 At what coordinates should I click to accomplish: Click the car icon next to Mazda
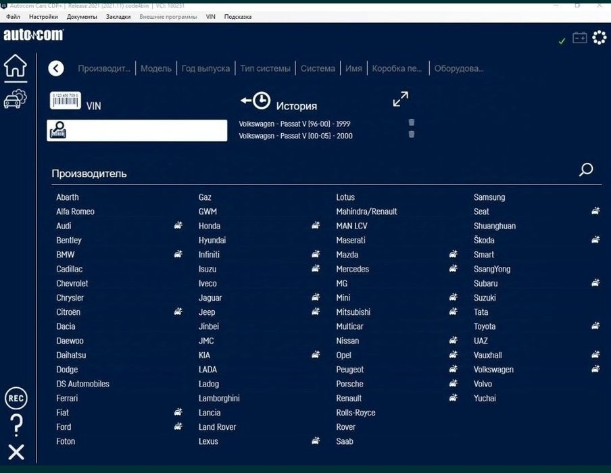[x=454, y=254]
